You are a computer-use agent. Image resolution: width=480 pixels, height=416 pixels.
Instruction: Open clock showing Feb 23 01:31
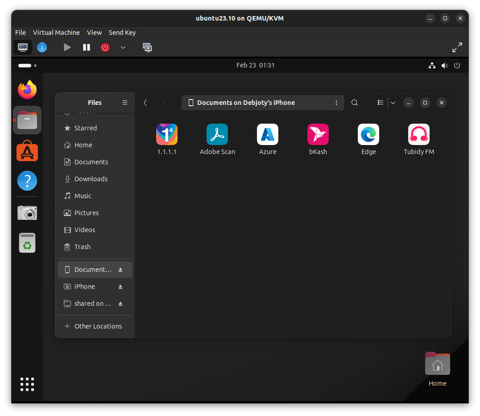(x=255, y=65)
